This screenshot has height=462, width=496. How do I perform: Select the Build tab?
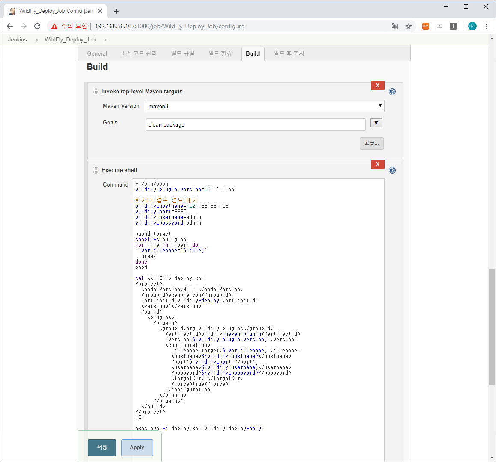pos(253,54)
